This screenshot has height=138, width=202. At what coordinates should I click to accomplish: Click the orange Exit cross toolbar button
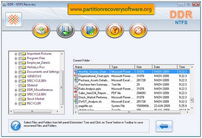[x=138, y=30]
